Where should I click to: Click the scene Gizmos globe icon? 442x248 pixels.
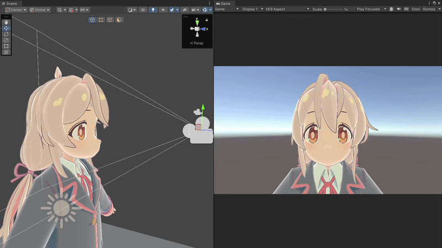point(204,10)
